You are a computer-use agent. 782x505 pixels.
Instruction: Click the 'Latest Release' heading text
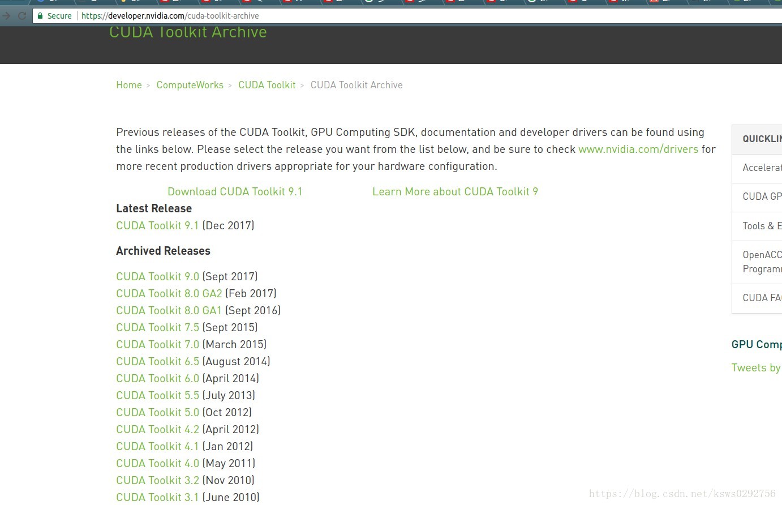click(154, 209)
